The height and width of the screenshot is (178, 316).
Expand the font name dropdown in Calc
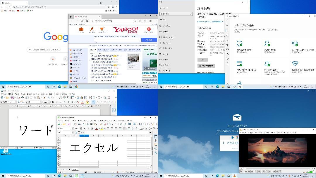click(x=73, y=128)
